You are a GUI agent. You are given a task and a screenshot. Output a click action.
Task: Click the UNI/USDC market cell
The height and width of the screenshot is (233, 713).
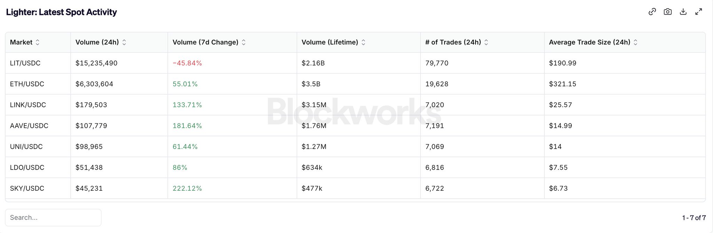point(26,147)
